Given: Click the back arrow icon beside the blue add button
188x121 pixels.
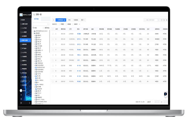Looking at the screenshot, I should tap(53, 20).
